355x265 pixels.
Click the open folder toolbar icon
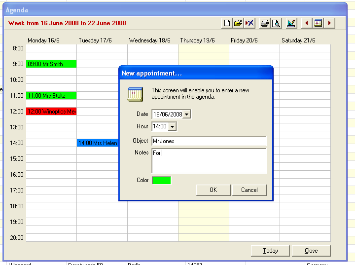tap(238, 23)
